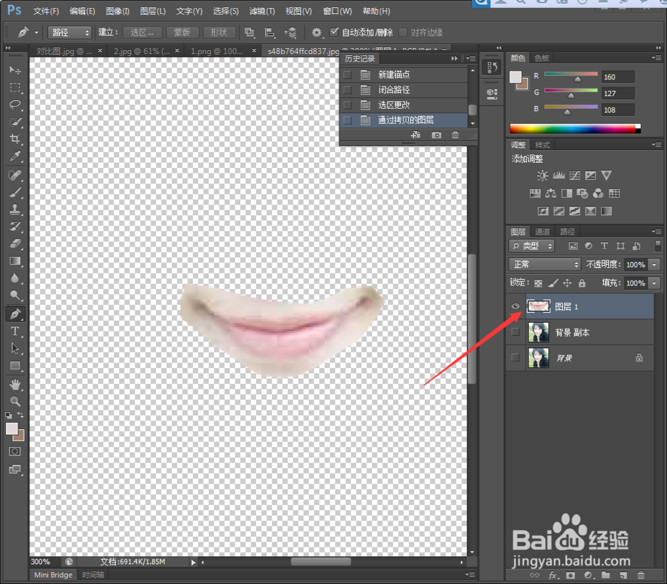Screen dimensions: 667x584
Task: Select the Pen tool in toolbox
Action: [15, 314]
